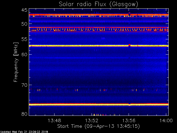Click the "13:48" time tick label

54,121
